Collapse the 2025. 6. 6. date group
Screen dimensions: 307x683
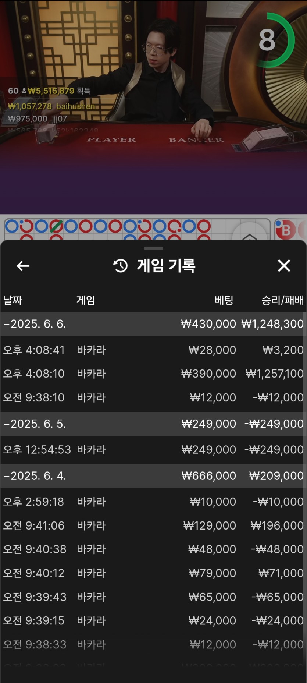pyautogui.click(x=153, y=324)
